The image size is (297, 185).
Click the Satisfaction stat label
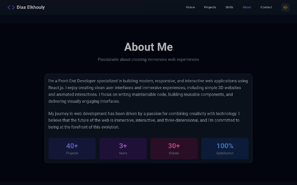(x=225, y=153)
